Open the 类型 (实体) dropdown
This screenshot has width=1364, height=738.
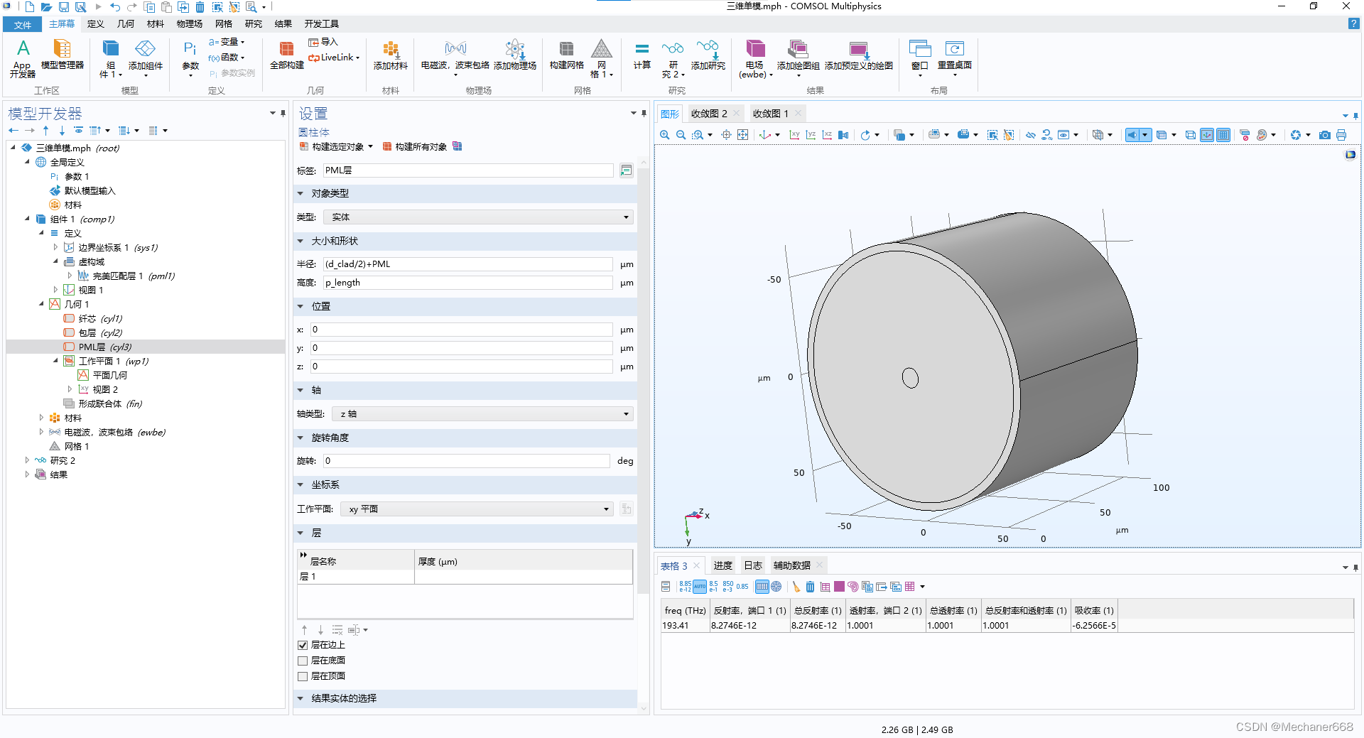click(478, 217)
